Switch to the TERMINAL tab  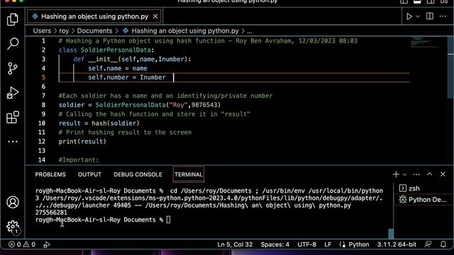tap(189, 174)
